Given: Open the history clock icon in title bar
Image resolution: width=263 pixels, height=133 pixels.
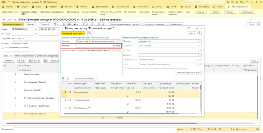Looking at the screenshot, I should pyautogui.click(x=233, y=2).
